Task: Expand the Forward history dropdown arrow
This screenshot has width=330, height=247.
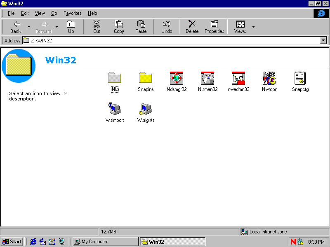Action: pos(57,27)
